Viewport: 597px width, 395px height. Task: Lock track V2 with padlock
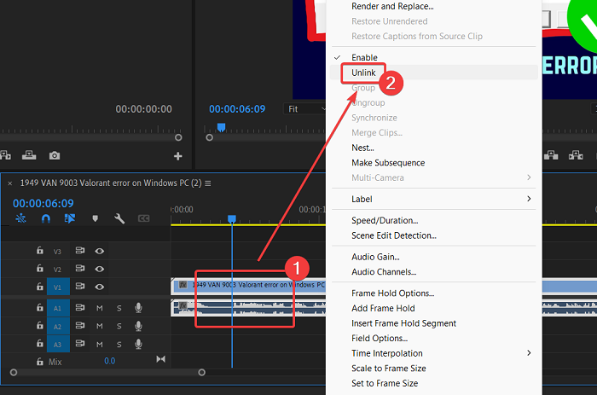[x=39, y=268]
